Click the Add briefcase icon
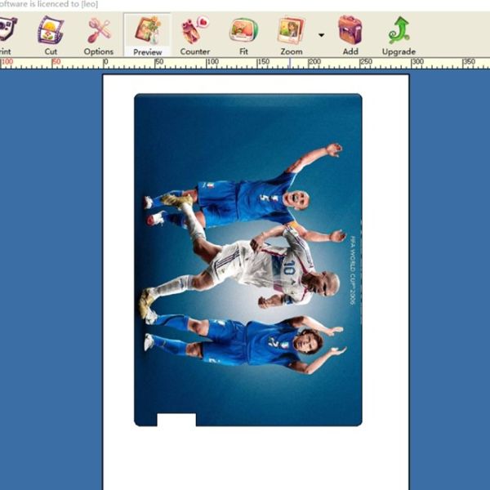 click(x=350, y=33)
